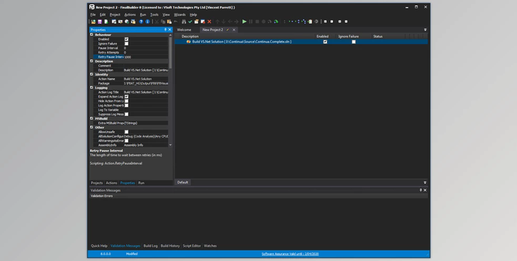
Task: Toggle Enabled checkbox on the Build VS.Net Solution row
Action: tap(325, 42)
